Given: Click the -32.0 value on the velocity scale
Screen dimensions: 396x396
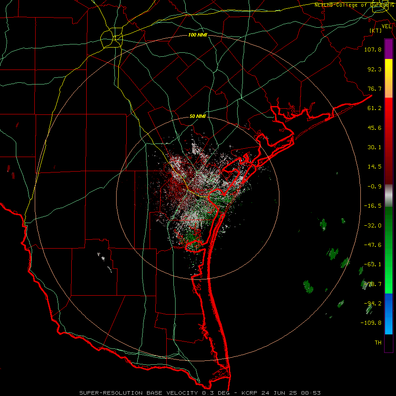Looking at the screenshot, I should (x=373, y=226).
